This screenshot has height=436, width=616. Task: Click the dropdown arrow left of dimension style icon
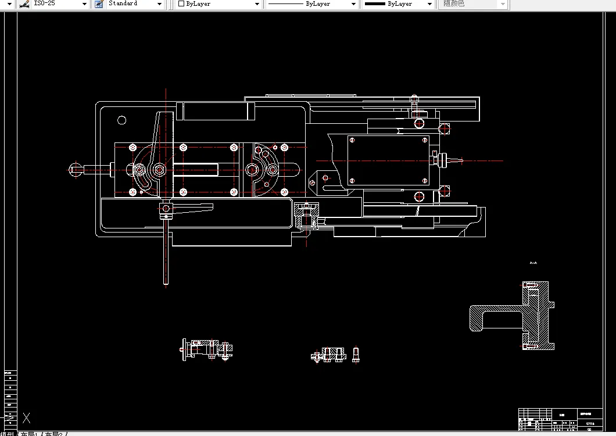(x=10, y=4)
